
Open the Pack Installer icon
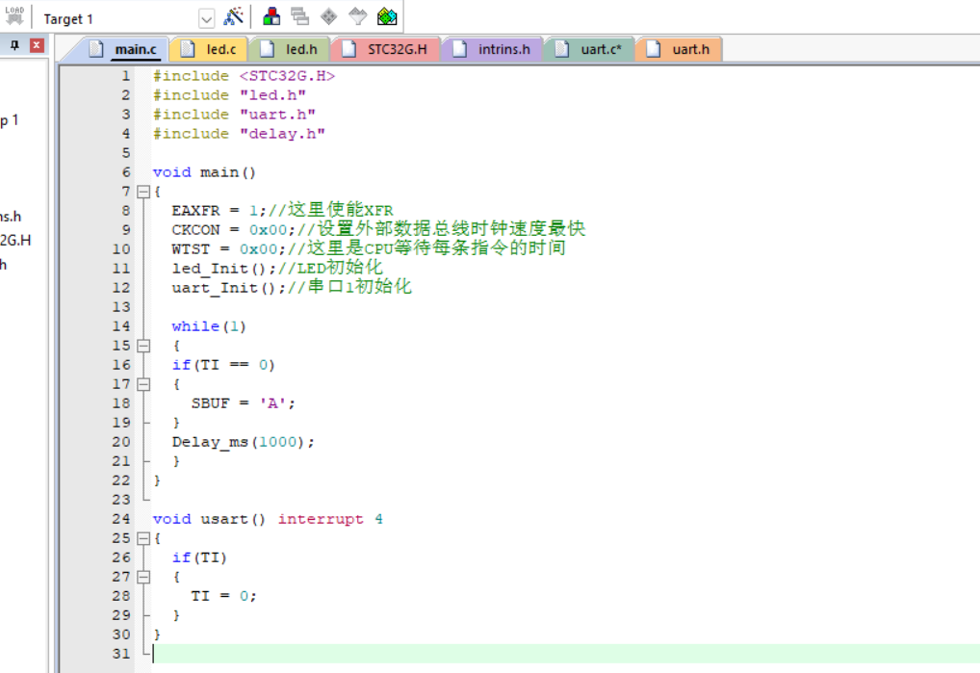pyautogui.click(x=387, y=16)
